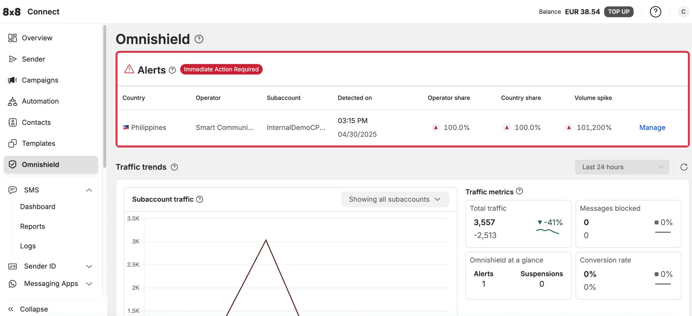Screen dimensions: 692x316
Task: Click the Contacts icon in sidebar
Action: (x=13, y=122)
